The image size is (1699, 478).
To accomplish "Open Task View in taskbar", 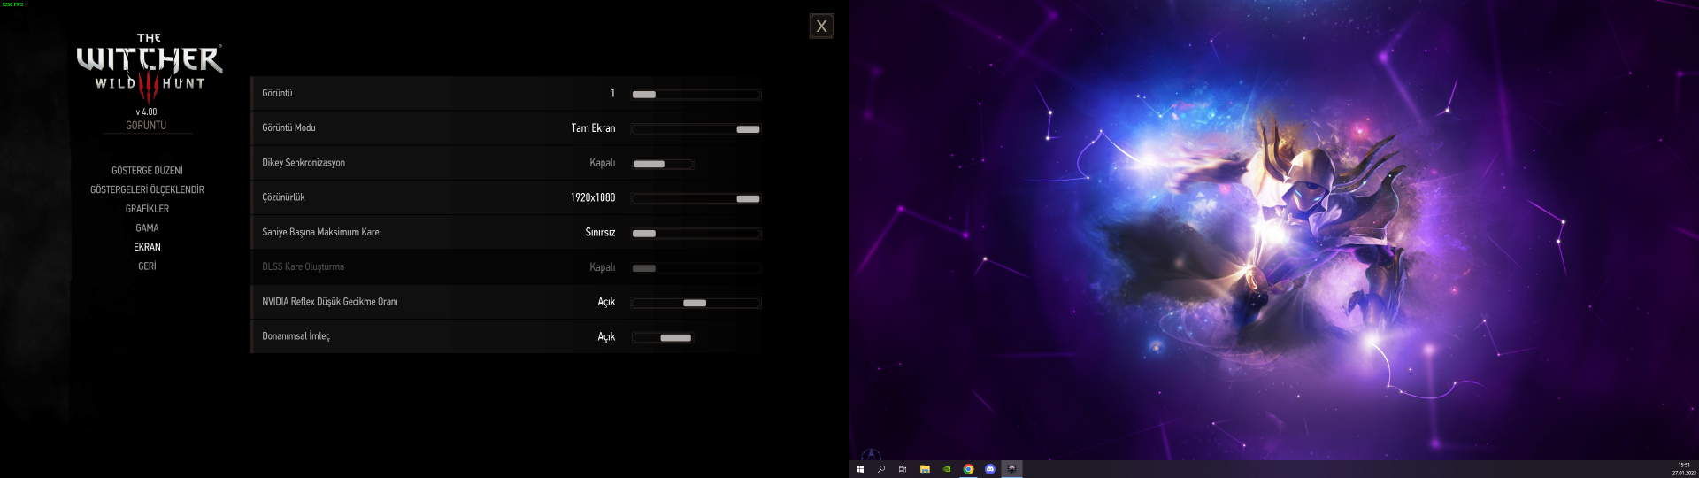I will (903, 469).
